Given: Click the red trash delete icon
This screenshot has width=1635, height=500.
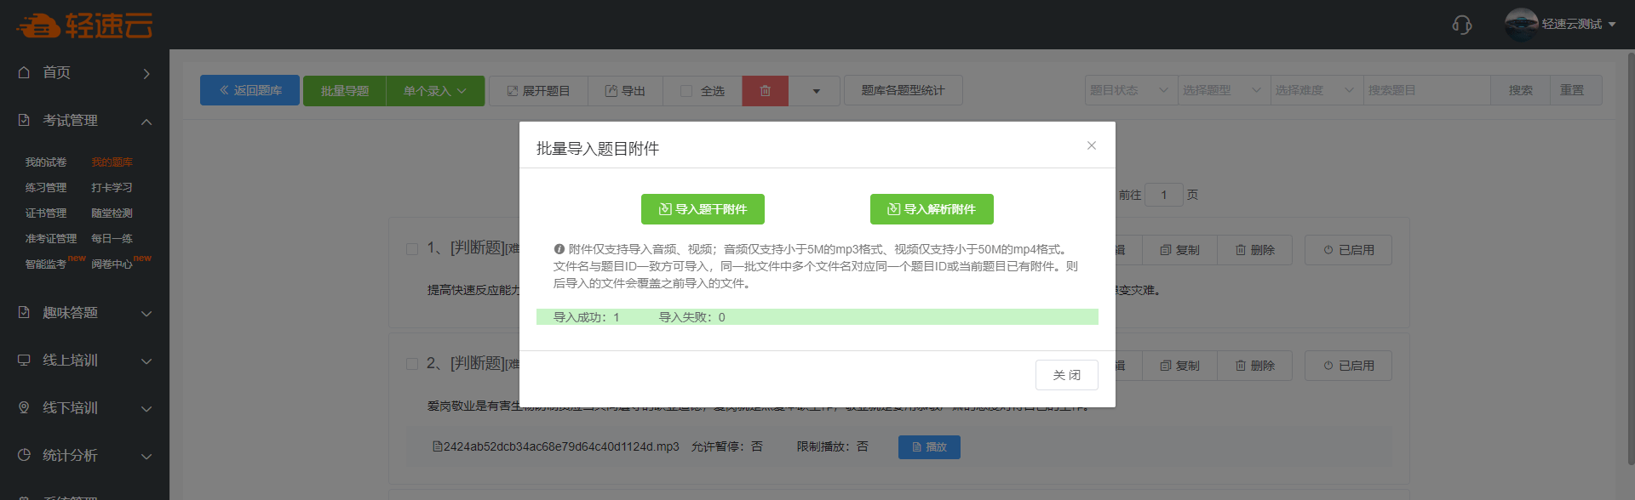Looking at the screenshot, I should click(765, 91).
